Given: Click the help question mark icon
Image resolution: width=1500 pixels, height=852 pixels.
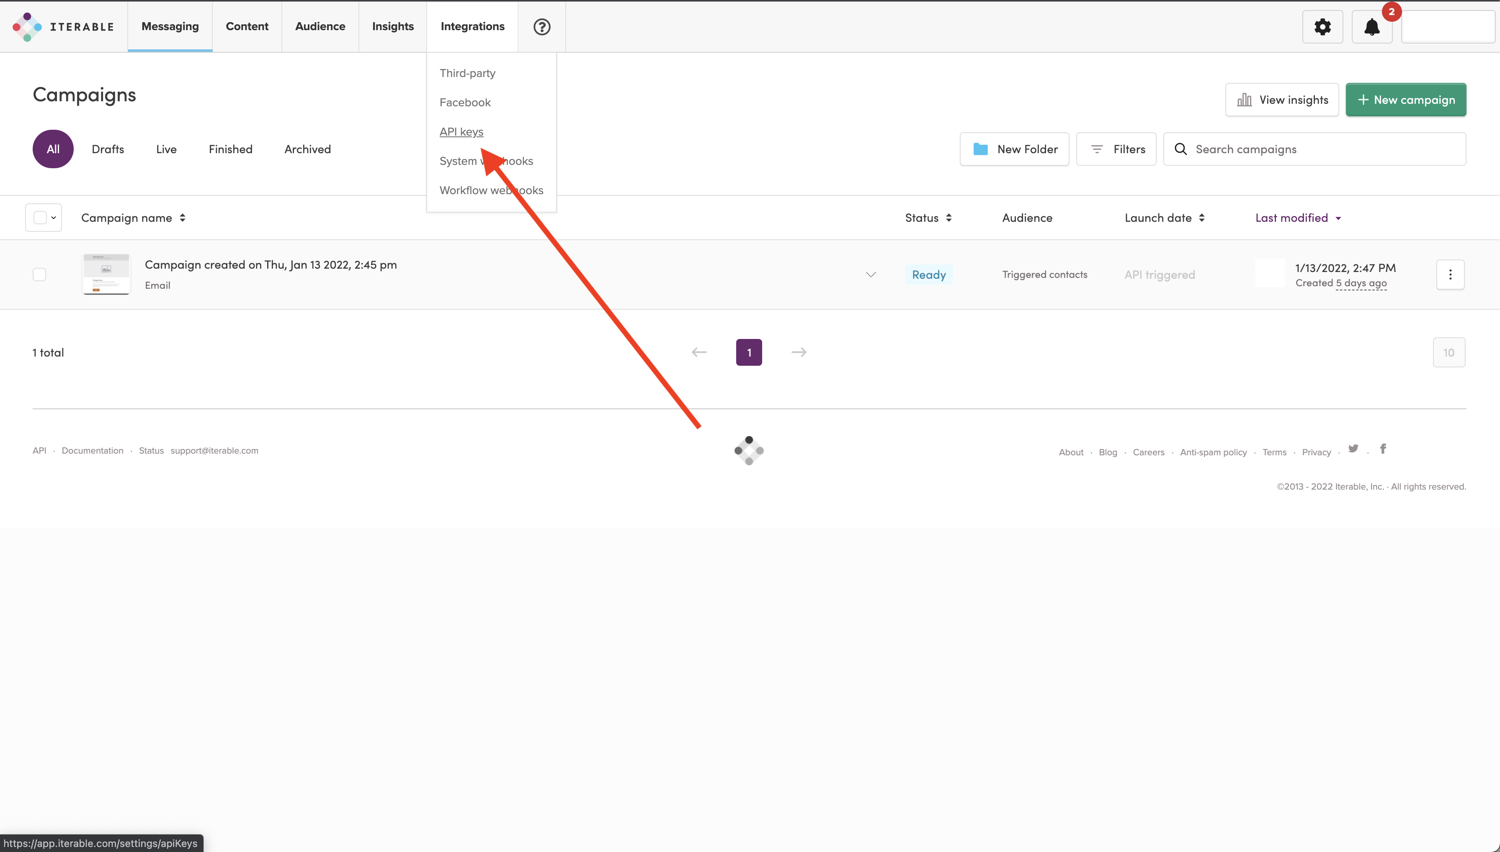Looking at the screenshot, I should [x=541, y=27].
